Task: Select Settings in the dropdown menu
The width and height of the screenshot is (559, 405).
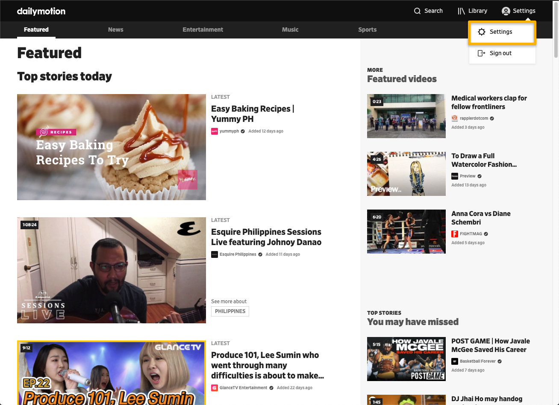Action: [x=502, y=32]
